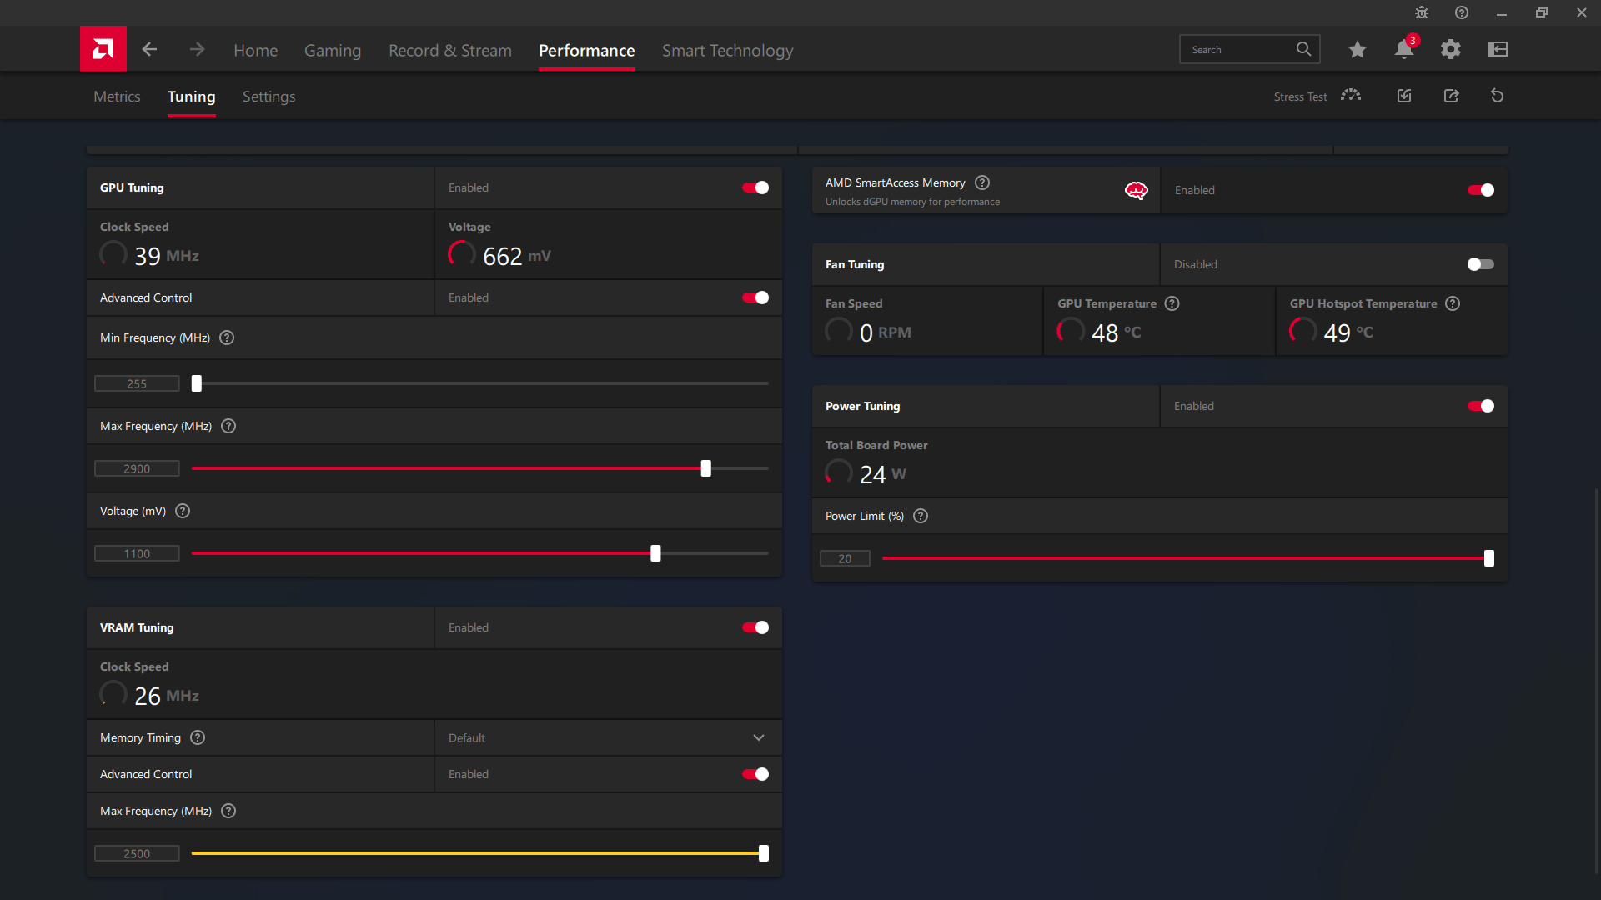Click help icon next to Memory Timing
Image resolution: width=1601 pixels, height=900 pixels.
(x=198, y=737)
